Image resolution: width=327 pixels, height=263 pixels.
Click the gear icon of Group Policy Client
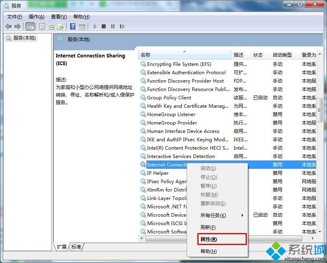coord(143,97)
